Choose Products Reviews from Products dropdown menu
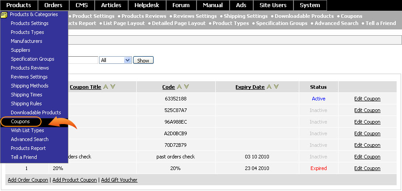402x191 pixels. (30, 68)
